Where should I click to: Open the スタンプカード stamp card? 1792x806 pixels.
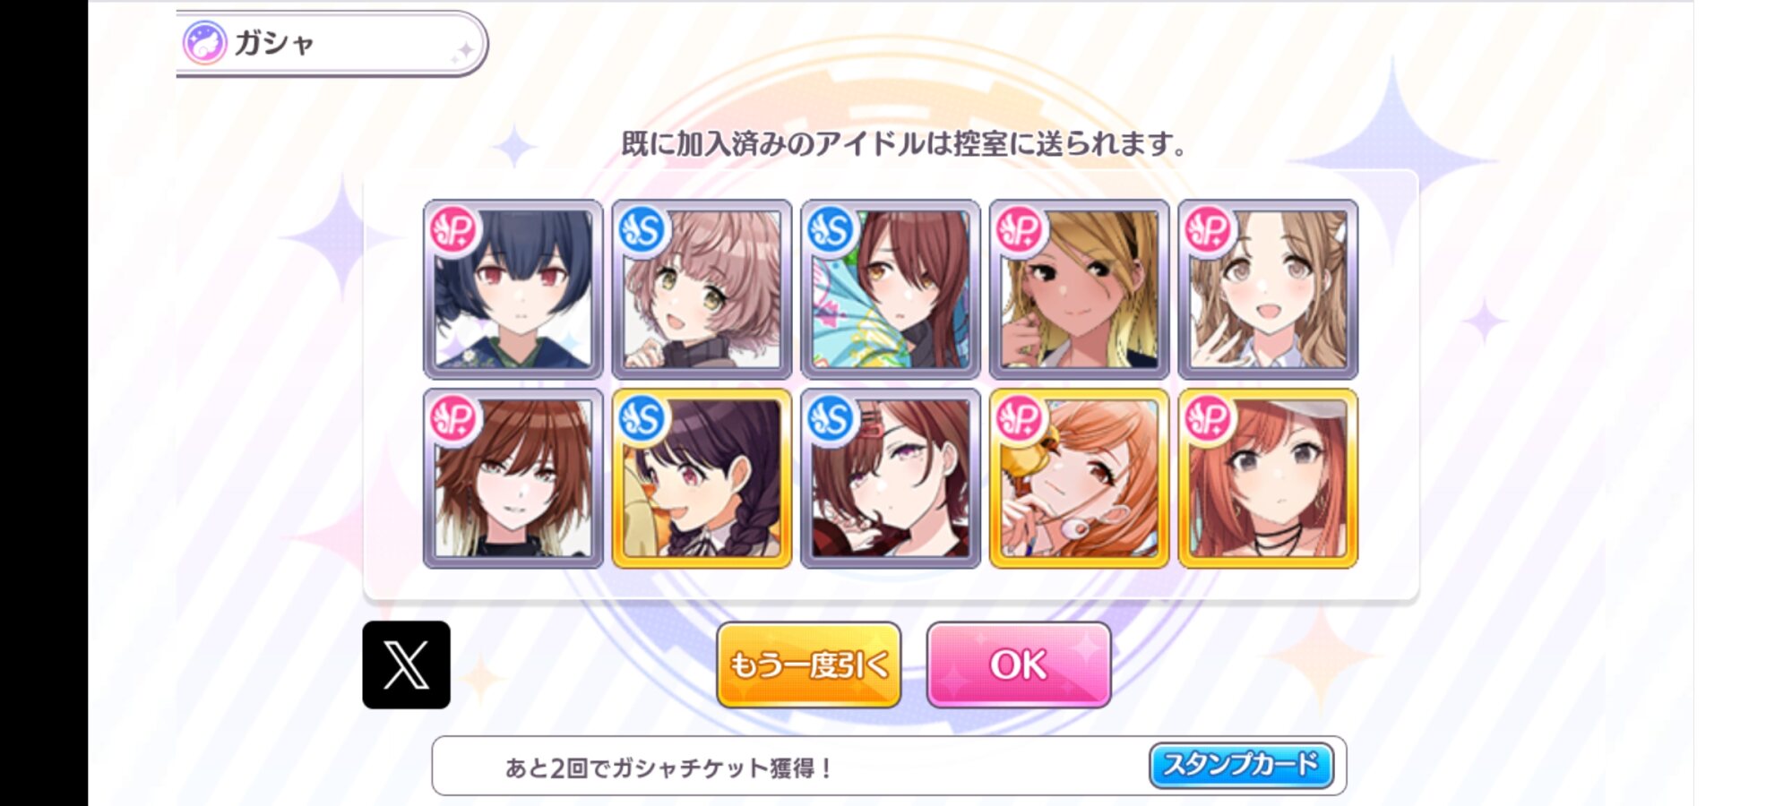[x=1241, y=766]
